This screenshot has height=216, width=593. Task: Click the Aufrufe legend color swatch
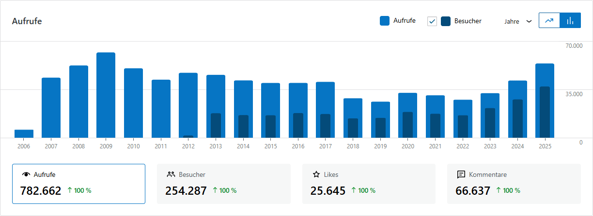pyautogui.click(x=385, y=21)
